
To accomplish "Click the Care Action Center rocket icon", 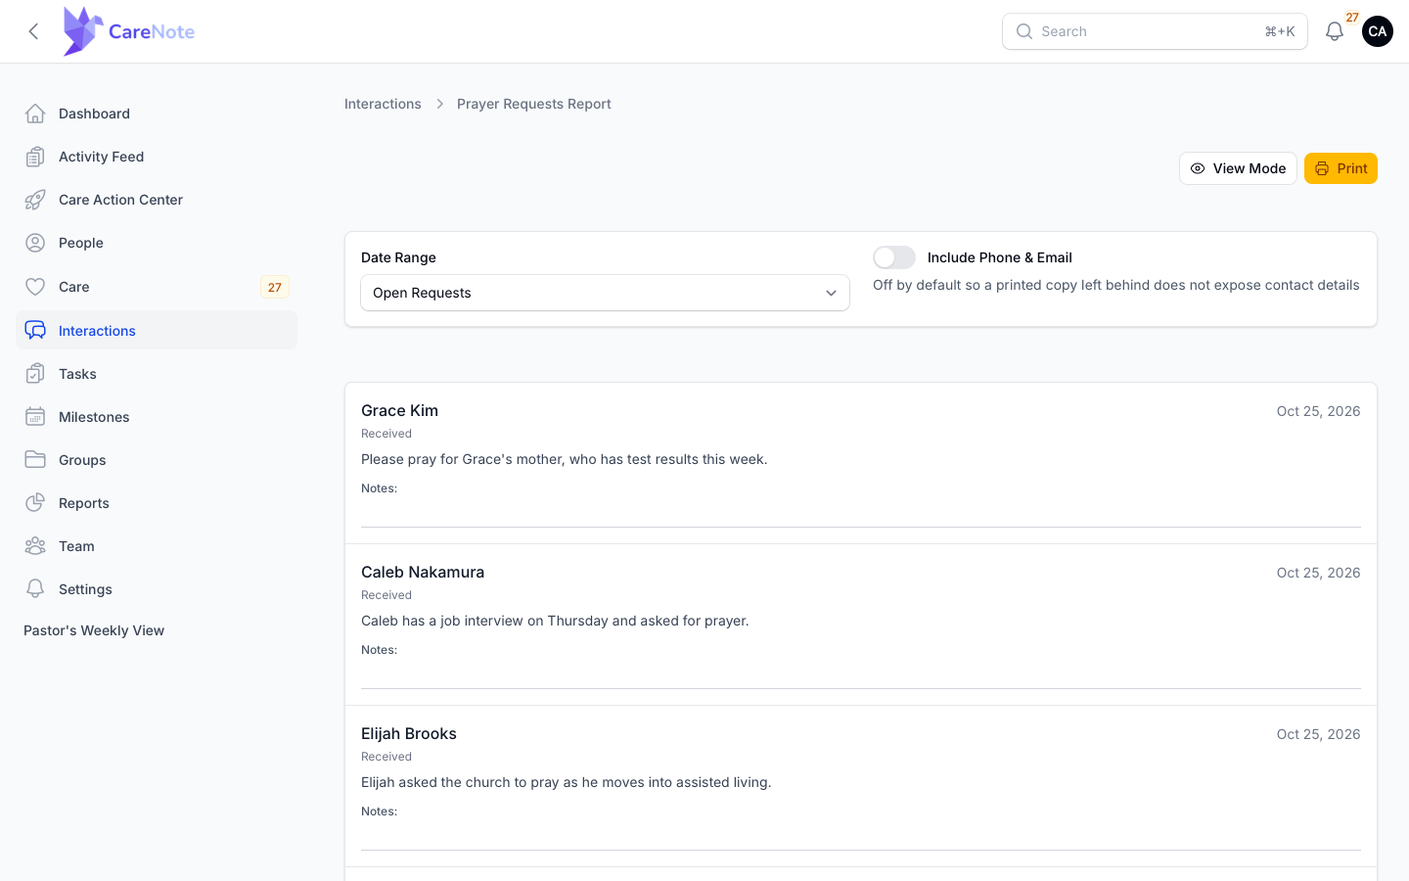I will point(35,200).
